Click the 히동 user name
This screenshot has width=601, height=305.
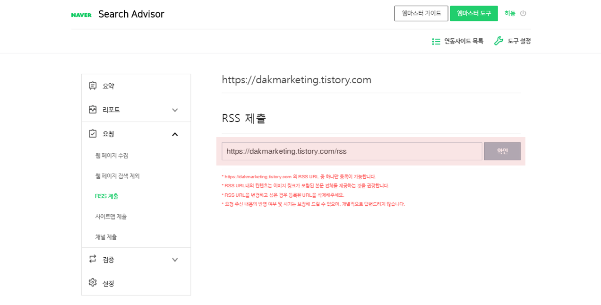(510, 13)
